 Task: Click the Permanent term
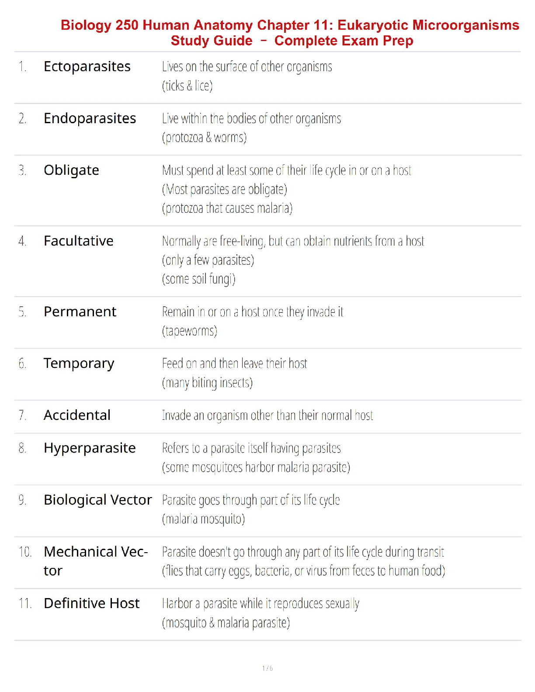tap(80, 311)
